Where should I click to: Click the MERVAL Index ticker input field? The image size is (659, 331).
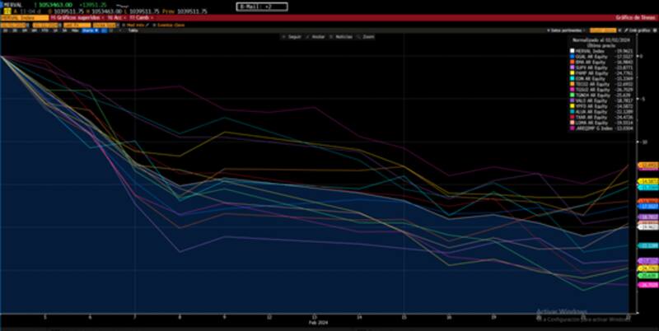point(21,16)
